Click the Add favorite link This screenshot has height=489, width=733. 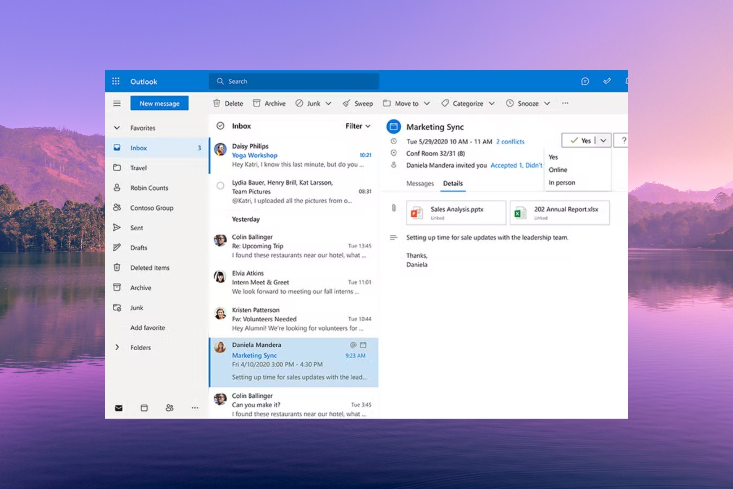point(148,327)
